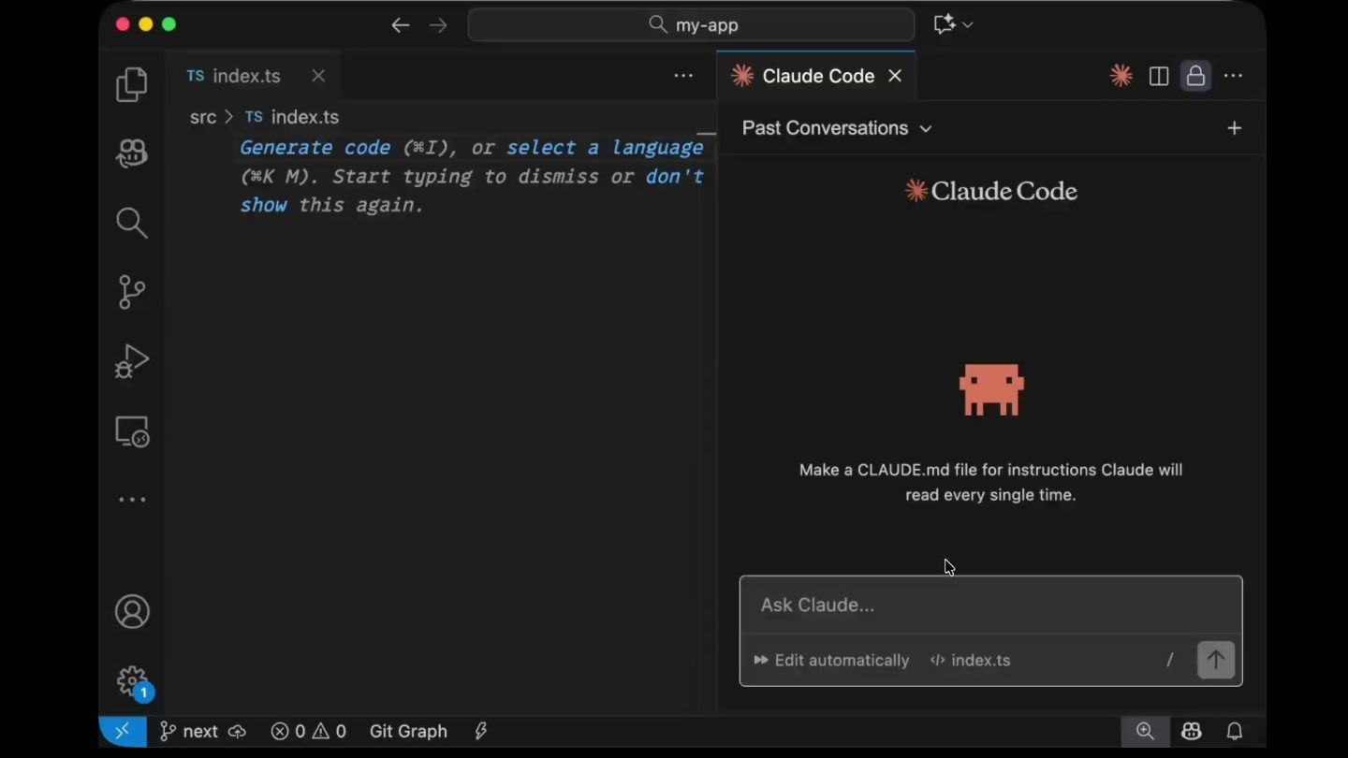Send message with up arrow button

click(x=1216, y=661)
